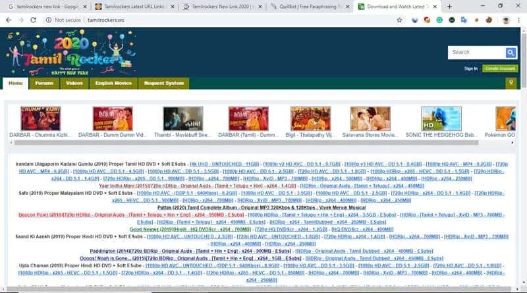Click into the site Search field
The height and width of the screenshot is (293, 527).
[477, 53]
